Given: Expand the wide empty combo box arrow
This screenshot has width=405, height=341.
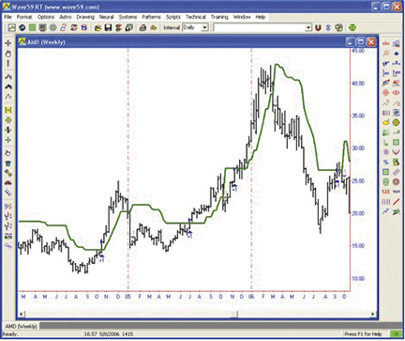Looking at the screenshot, I should point(308,28).
